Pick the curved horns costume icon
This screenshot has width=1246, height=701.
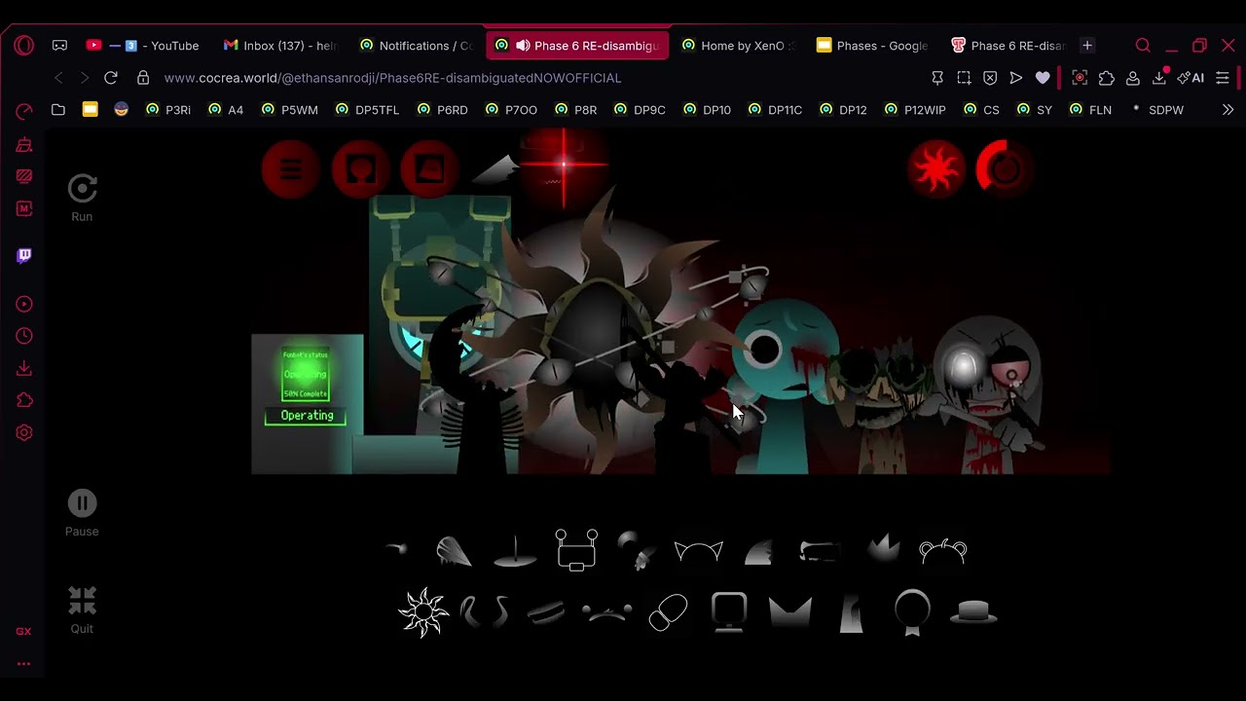click(485, 612)
